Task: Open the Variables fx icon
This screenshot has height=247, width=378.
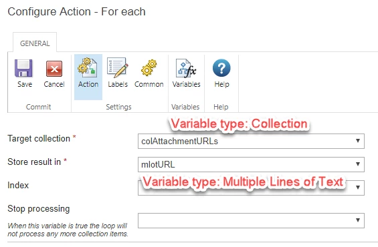Action: (x=186, y=68)
